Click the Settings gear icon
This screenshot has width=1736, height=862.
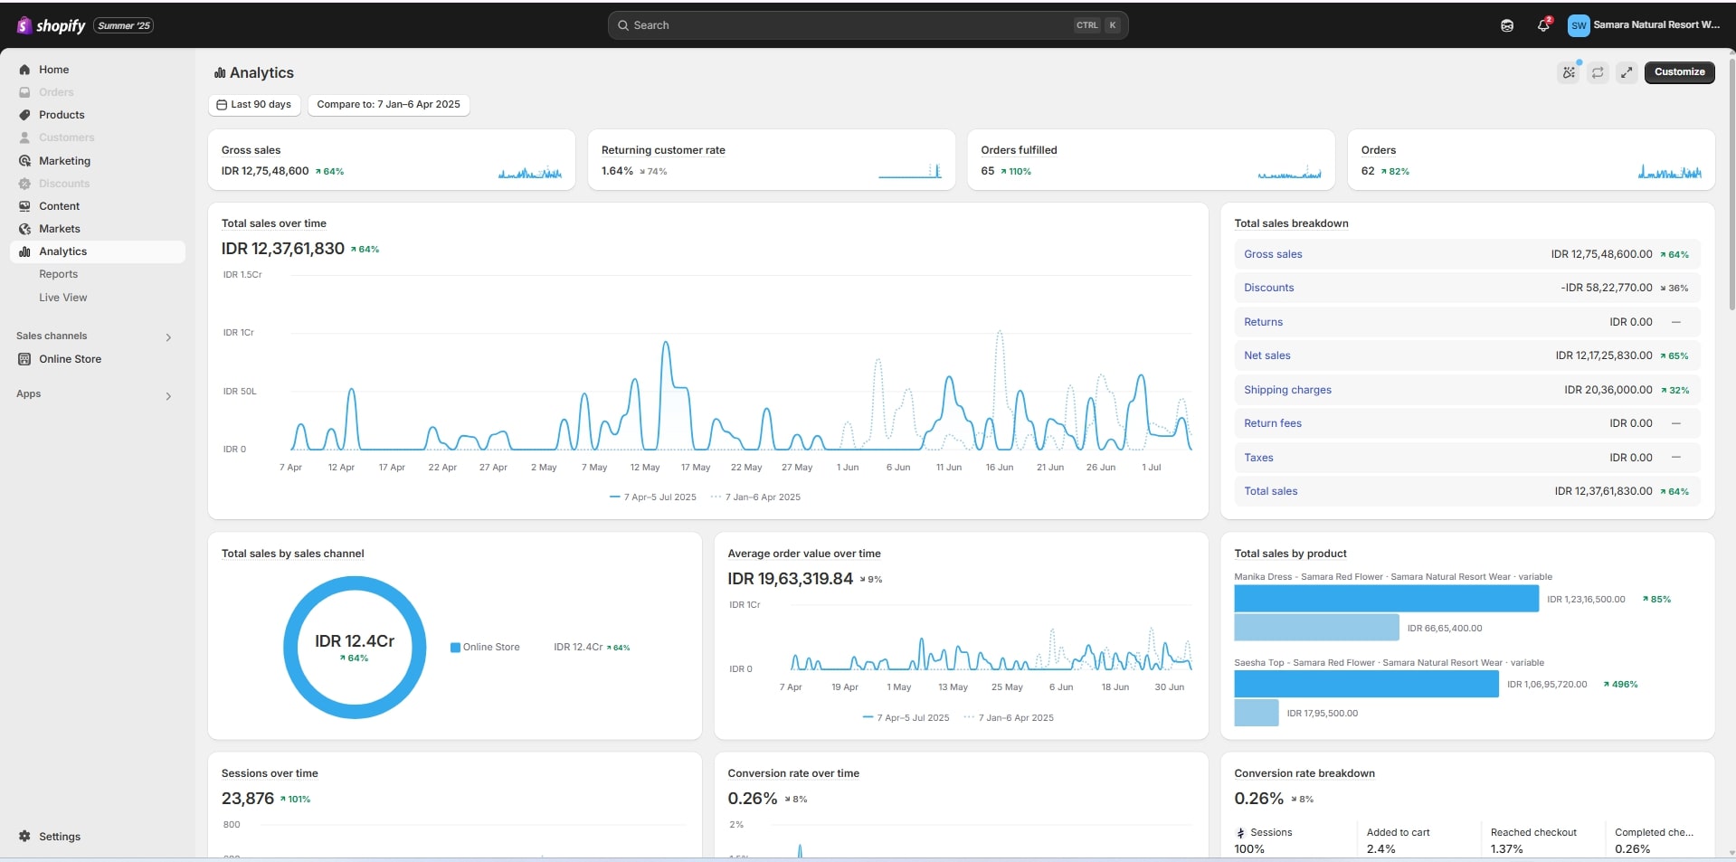(x=24, y=837)
